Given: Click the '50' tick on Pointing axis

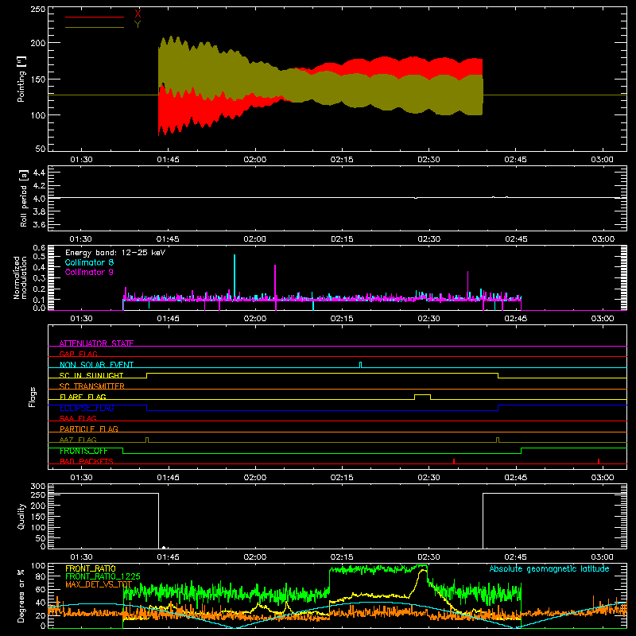Looking at the screenshot, I should 41,149.
